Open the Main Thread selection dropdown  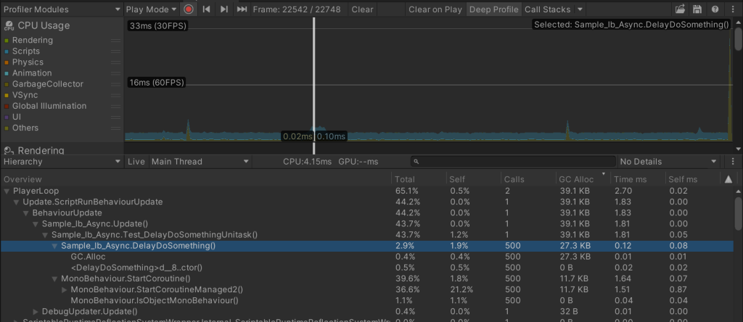coord(197,162)
